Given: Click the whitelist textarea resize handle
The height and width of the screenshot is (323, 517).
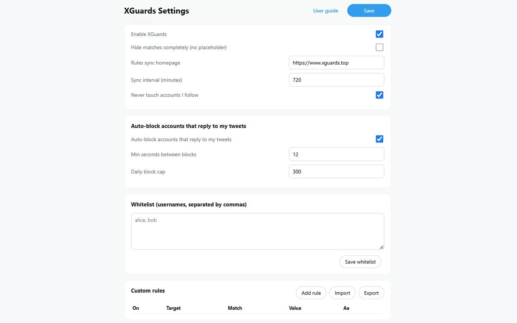Looking at the screenshot, I should tap(381, 247).
